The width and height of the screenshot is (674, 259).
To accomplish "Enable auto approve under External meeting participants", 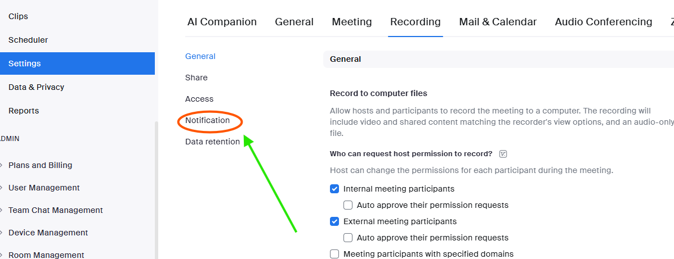I will [348, 238].
